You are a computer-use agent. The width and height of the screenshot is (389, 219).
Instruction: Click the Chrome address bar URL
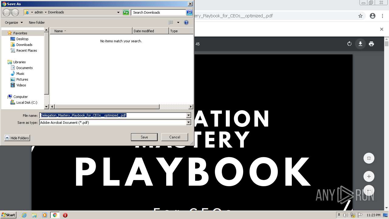point(233,16)
